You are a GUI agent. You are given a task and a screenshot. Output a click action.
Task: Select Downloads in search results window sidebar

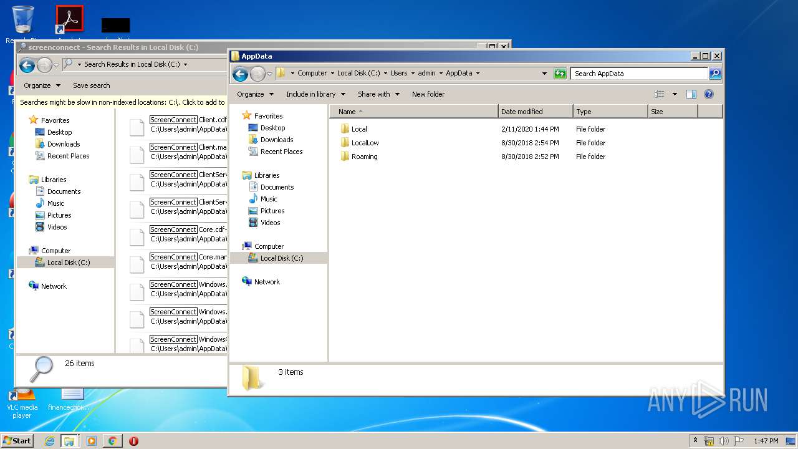[64, 144]
